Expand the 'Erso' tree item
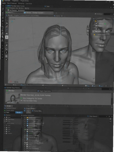 5,117
